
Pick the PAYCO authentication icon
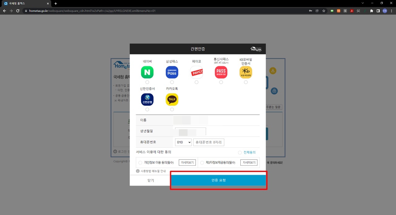[x=196, y=72]
